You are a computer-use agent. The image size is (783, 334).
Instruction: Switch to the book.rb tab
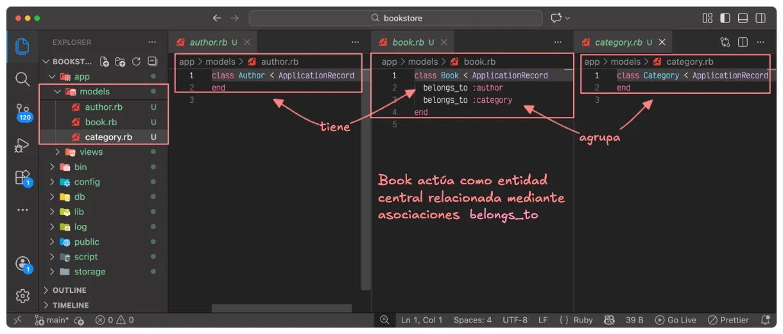(x=408, y=42)
